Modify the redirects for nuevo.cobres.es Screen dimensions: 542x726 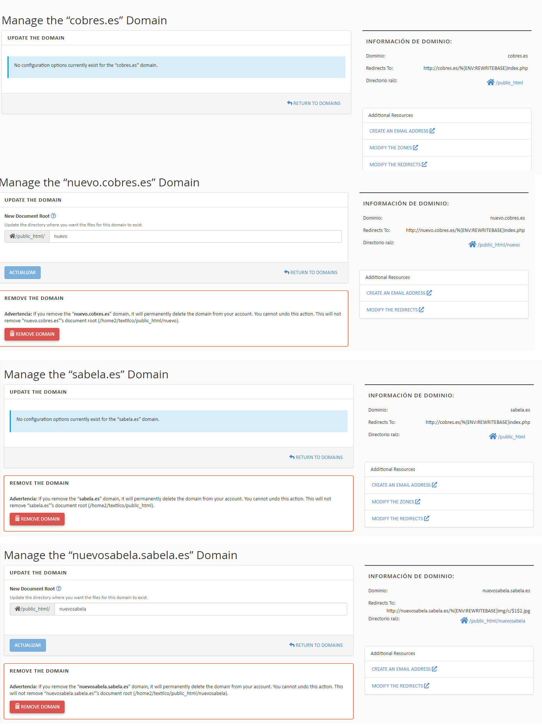tap(395, 310)
